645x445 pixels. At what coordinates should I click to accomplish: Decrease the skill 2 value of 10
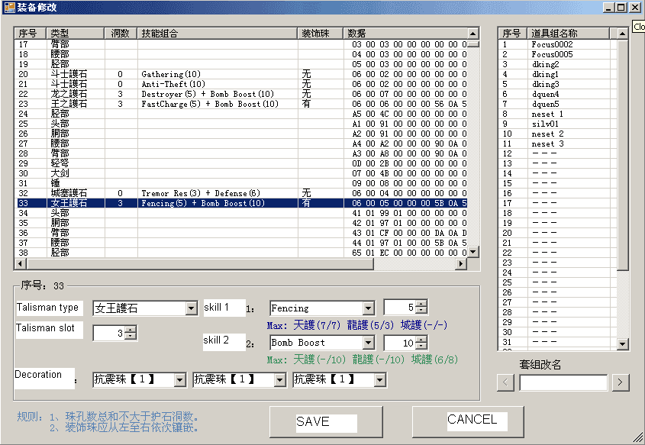[x=421, y=346]
